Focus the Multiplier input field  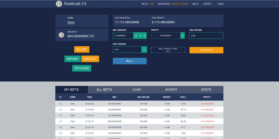(x=206, y=36)
